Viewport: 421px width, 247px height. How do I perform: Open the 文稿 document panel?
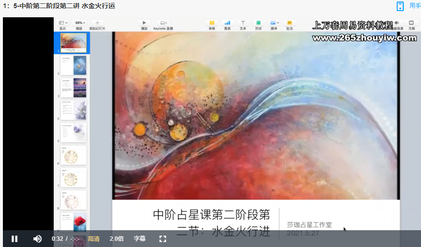coord(411,23)
